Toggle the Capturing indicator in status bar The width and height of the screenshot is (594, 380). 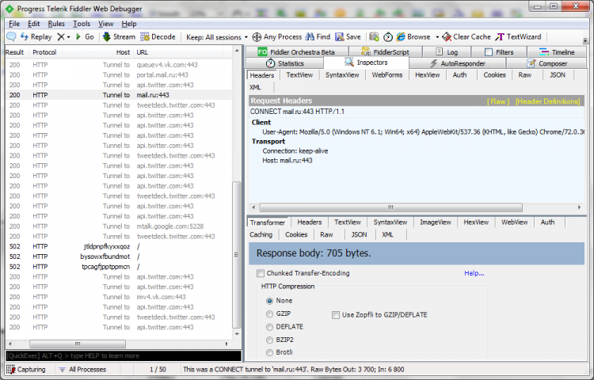point(26,370)
